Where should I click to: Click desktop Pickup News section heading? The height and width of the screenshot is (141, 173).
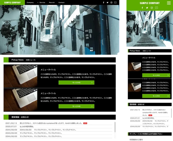point(60,60)
